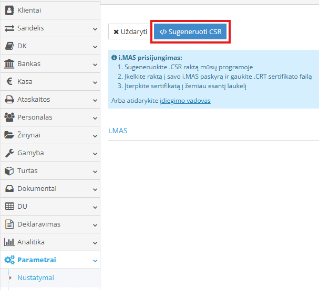Open the DU menu item

click(22, 207)
